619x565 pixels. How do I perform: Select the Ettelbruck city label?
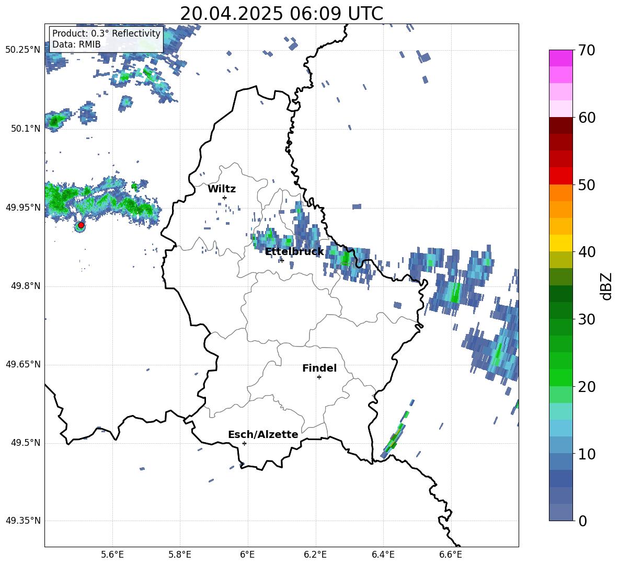pyautogui.click(x=294, y=251)
